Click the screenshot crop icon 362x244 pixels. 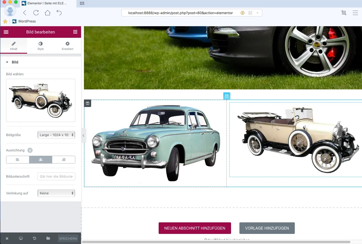[344, 13]
